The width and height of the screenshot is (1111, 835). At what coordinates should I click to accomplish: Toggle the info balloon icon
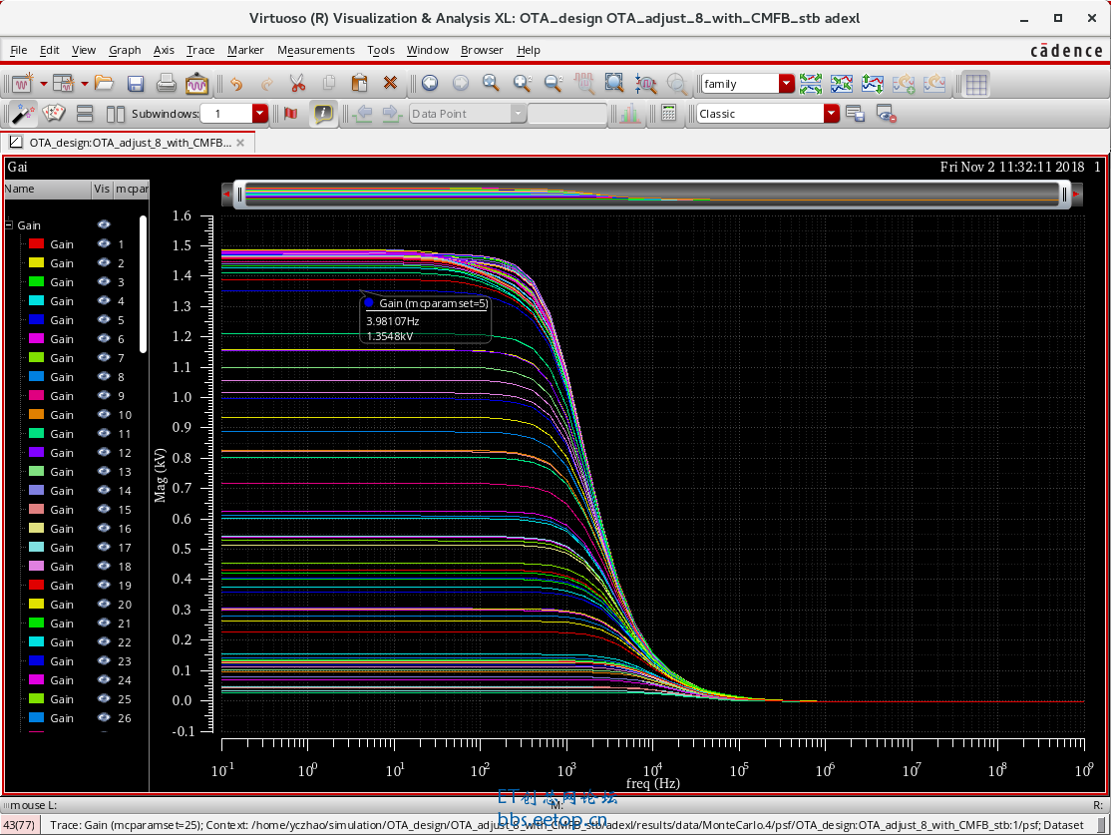(x=323, y=114)
